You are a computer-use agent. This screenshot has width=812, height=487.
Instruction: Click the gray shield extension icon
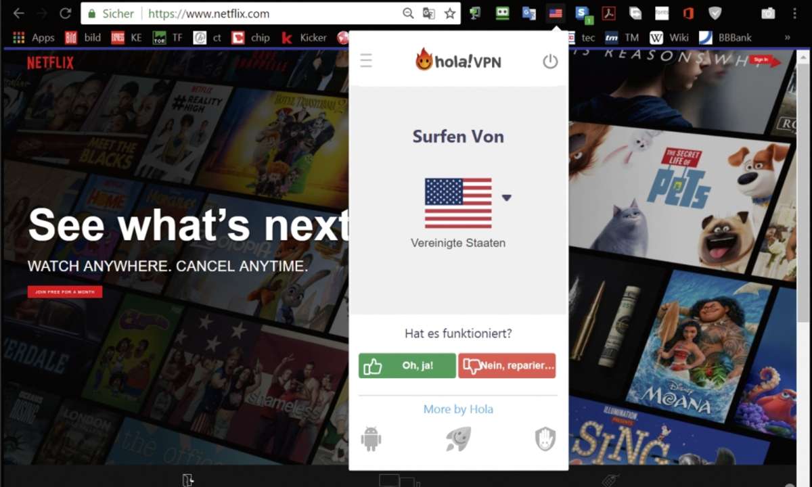point(715,13)
